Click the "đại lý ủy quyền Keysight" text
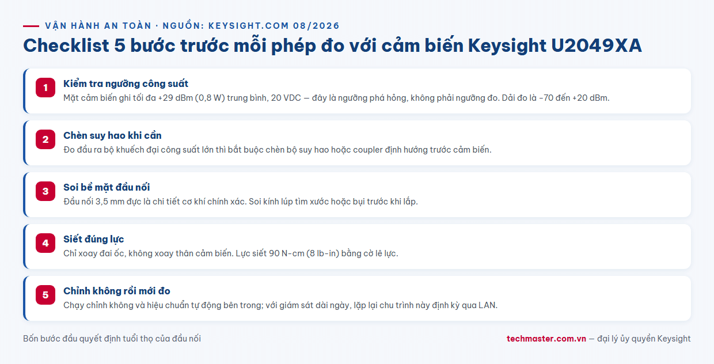The height and width of the screenshot is (364, 714). click(644, 339)
